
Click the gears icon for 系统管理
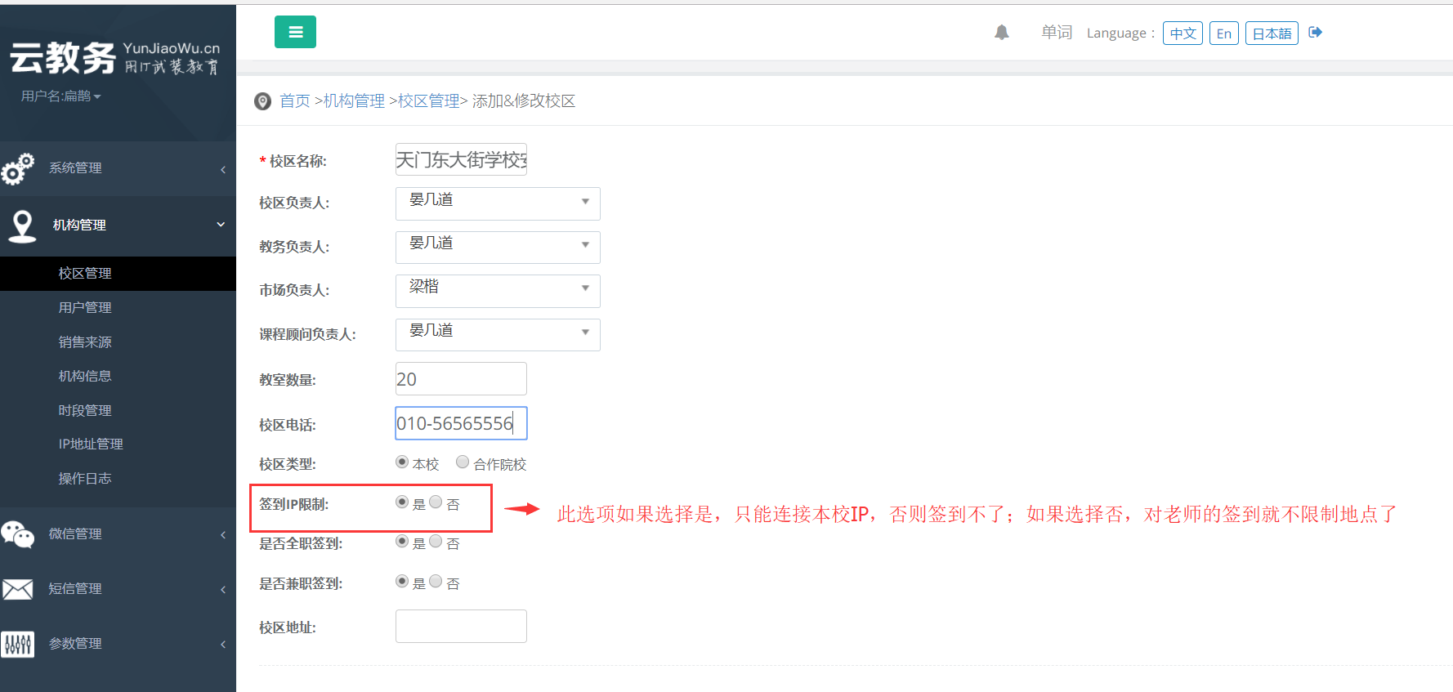click(18, 168)
